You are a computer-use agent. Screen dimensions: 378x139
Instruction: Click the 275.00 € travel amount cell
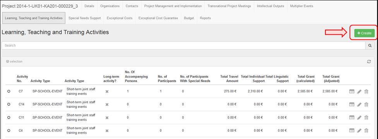coord(231,91)
